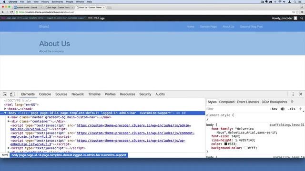Open the Audits tab
The width and height of the screenshot is (305, 171).
tap(160, 94)
